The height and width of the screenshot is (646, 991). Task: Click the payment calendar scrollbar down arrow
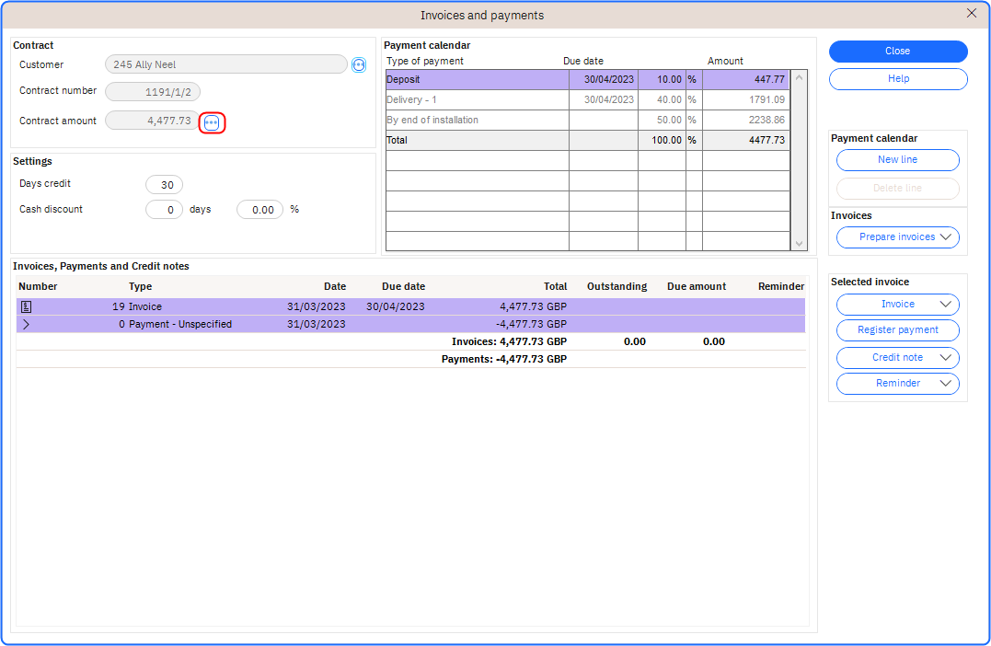[799, 243]
